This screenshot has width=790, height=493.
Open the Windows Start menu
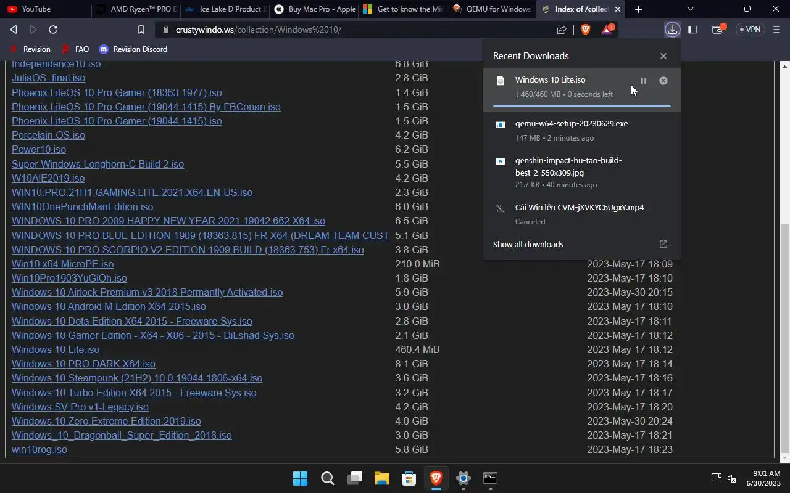click(300, 478)
